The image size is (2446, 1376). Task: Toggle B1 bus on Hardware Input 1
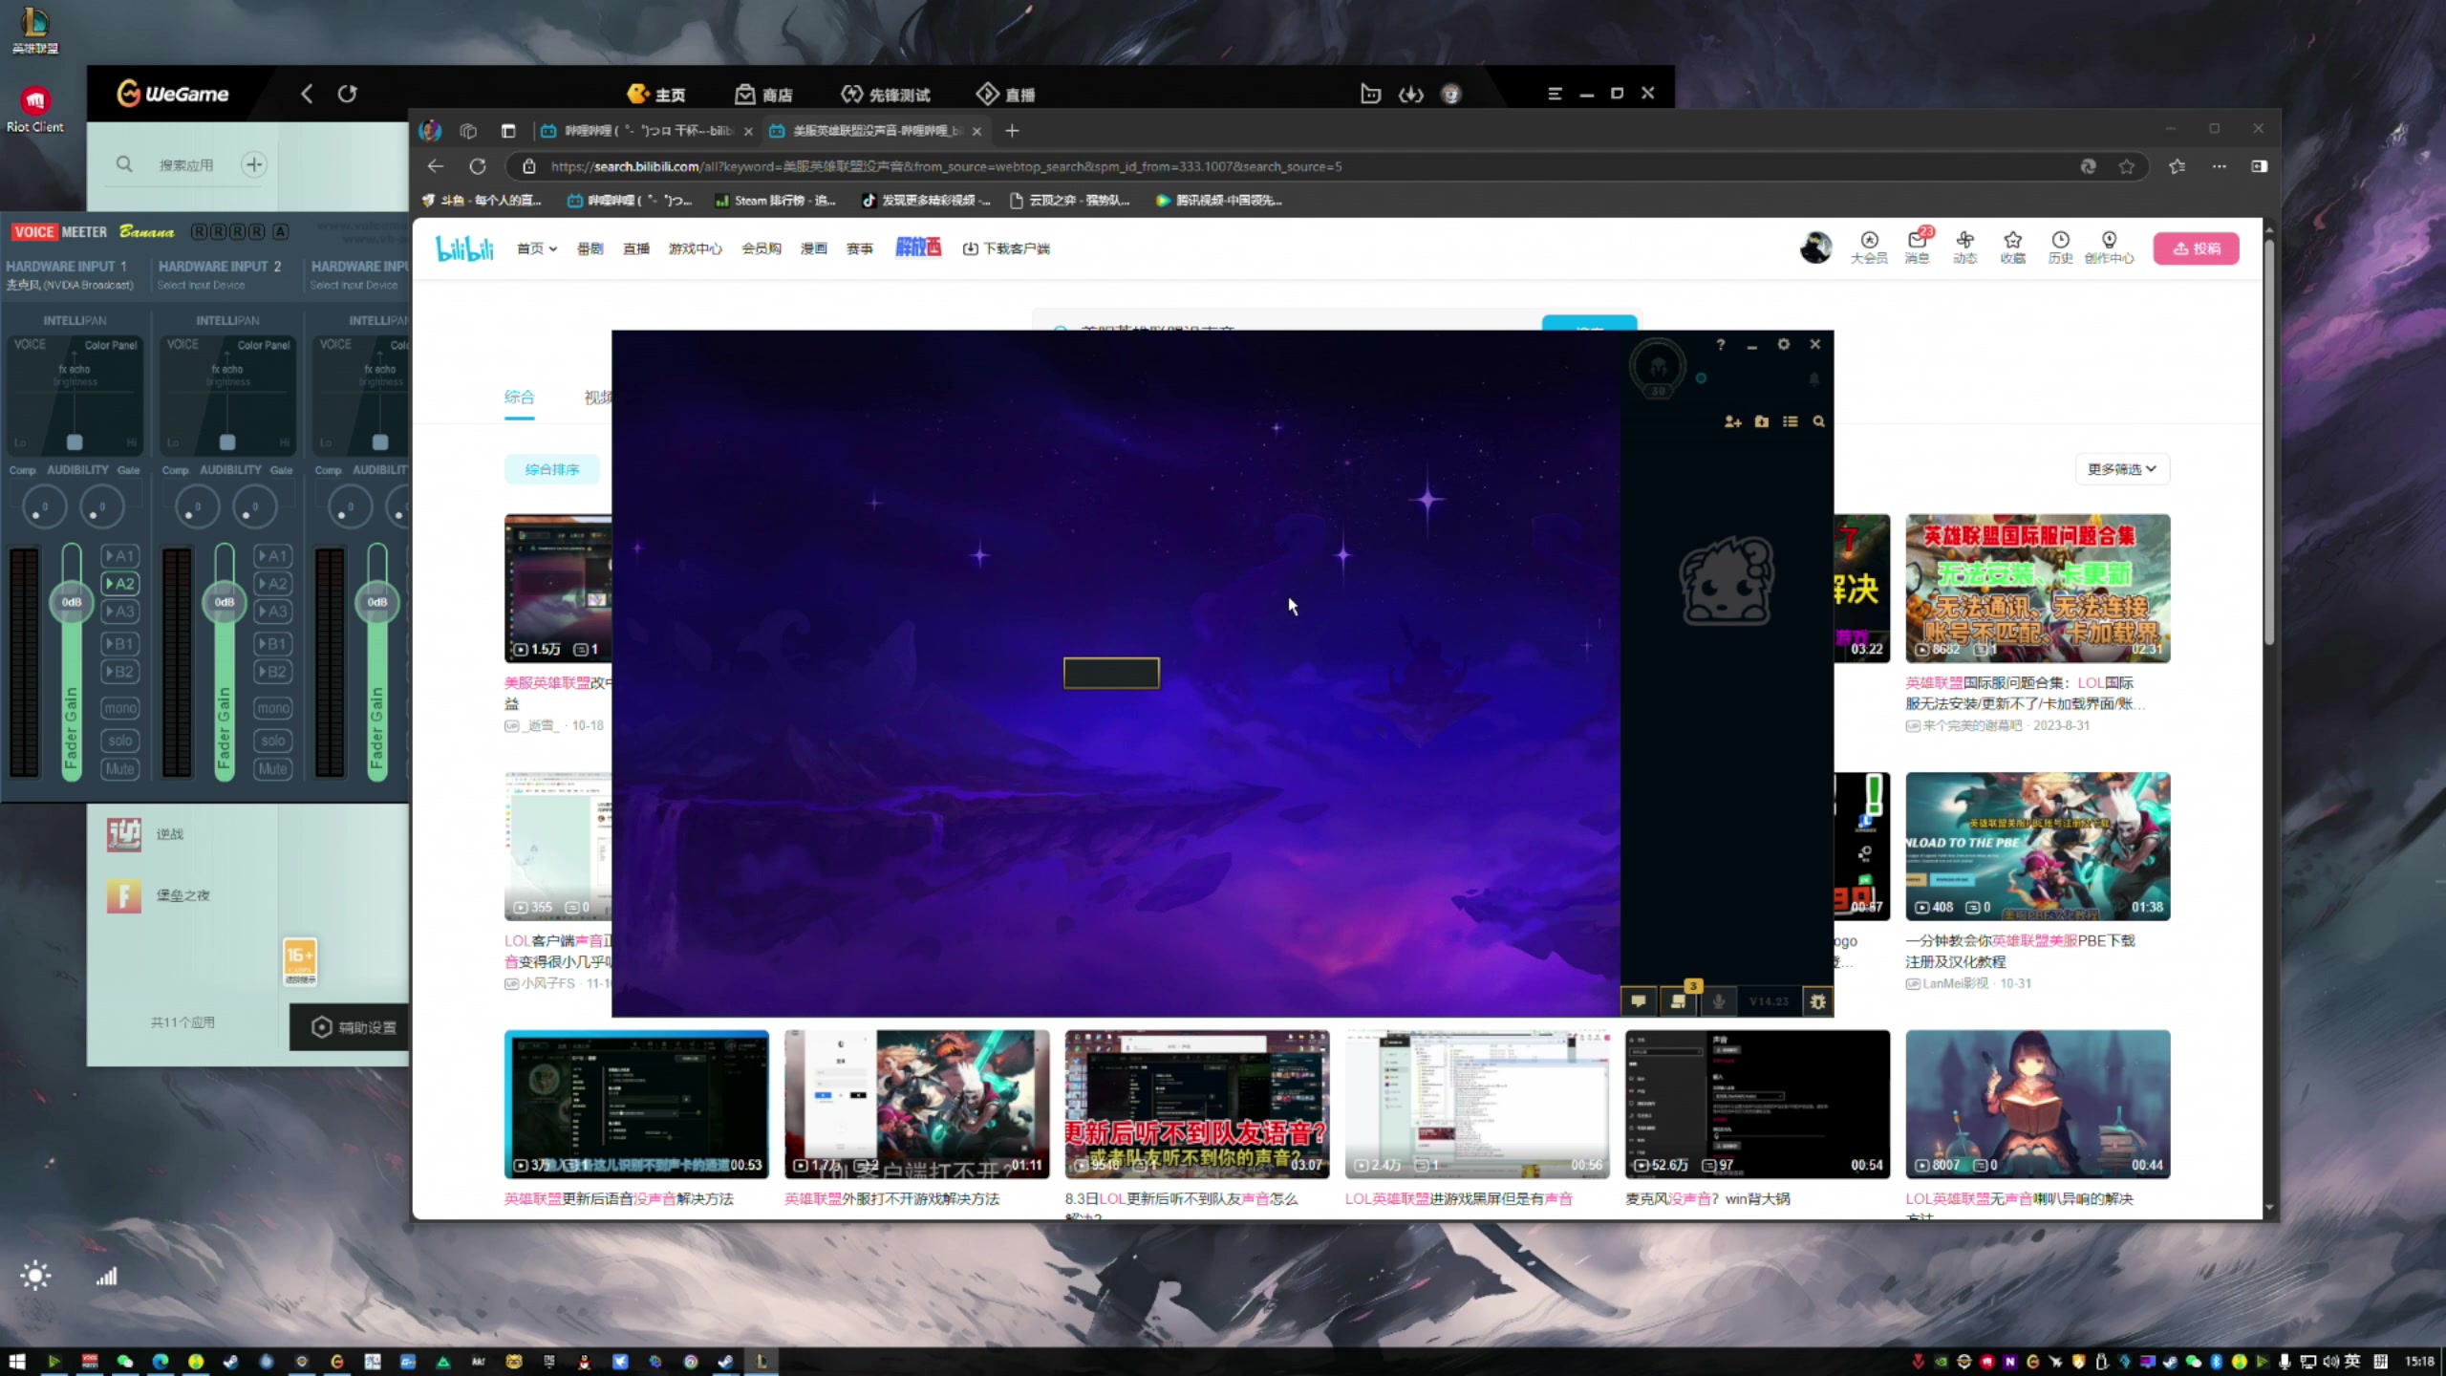coord(120,643)
